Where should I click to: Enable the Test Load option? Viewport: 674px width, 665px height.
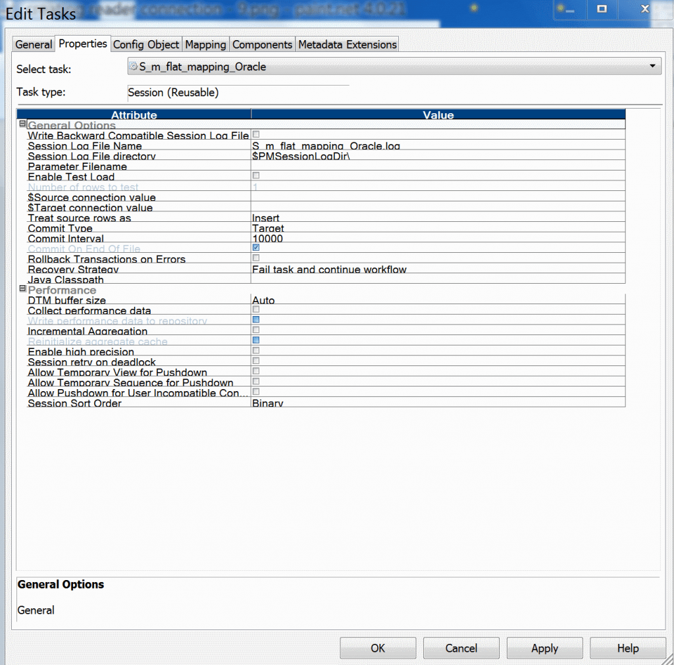pos(255,175)
